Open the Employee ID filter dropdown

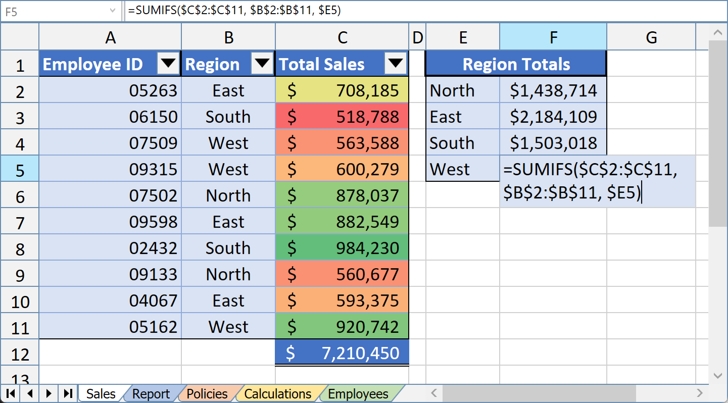(x=168, y=64)
